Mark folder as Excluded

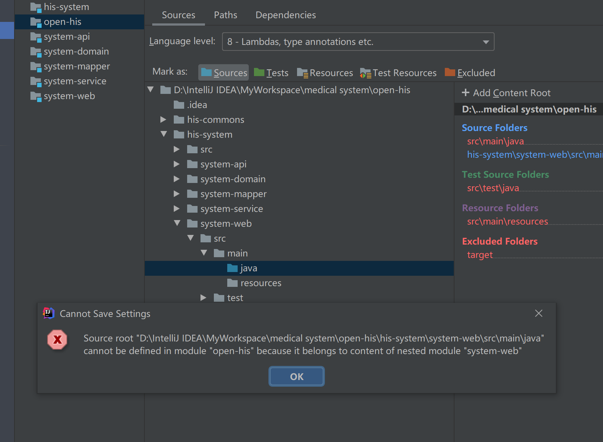point(470,73)
